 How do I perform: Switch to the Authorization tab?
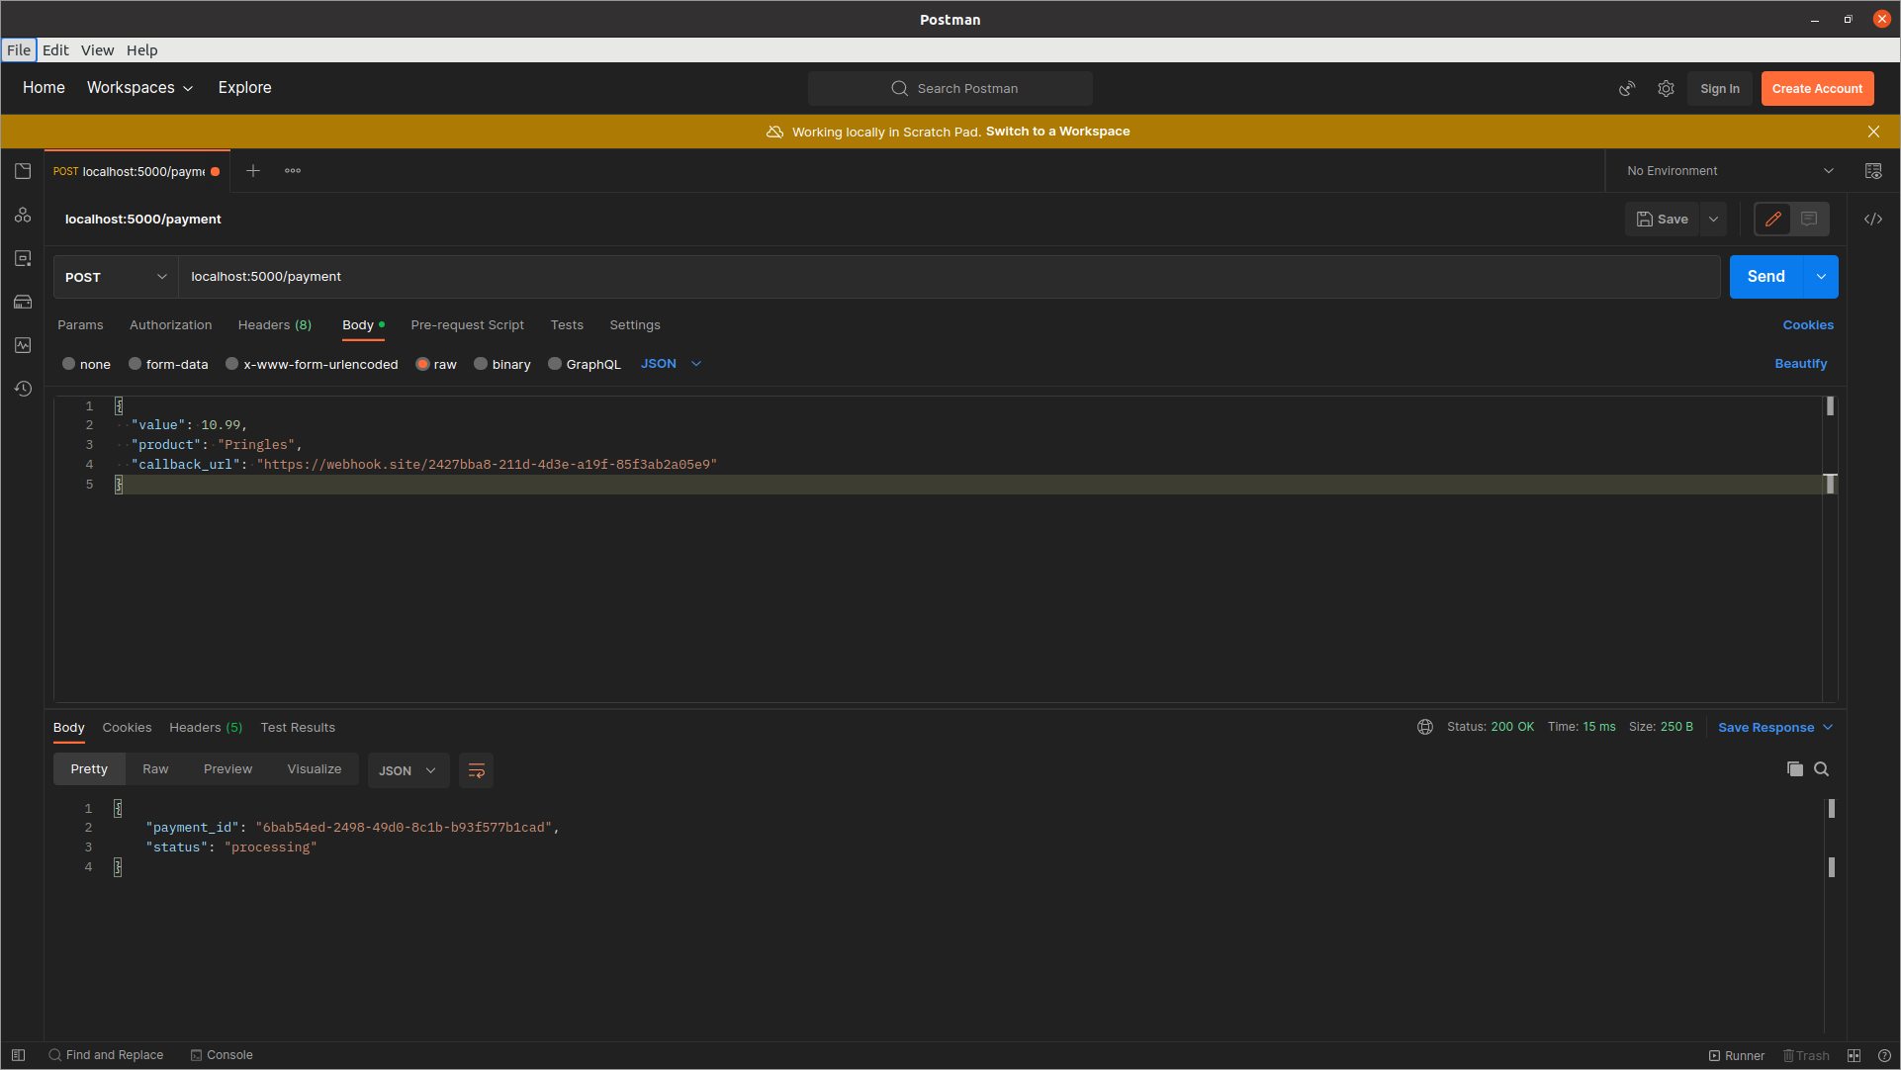[x=171, y=323]
